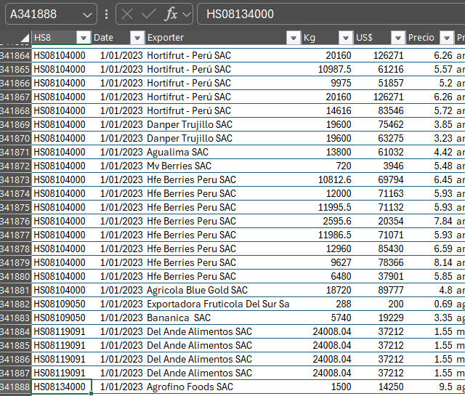Open the Date column filter dropdown
The image size is (465, 396).
point(137,38)
